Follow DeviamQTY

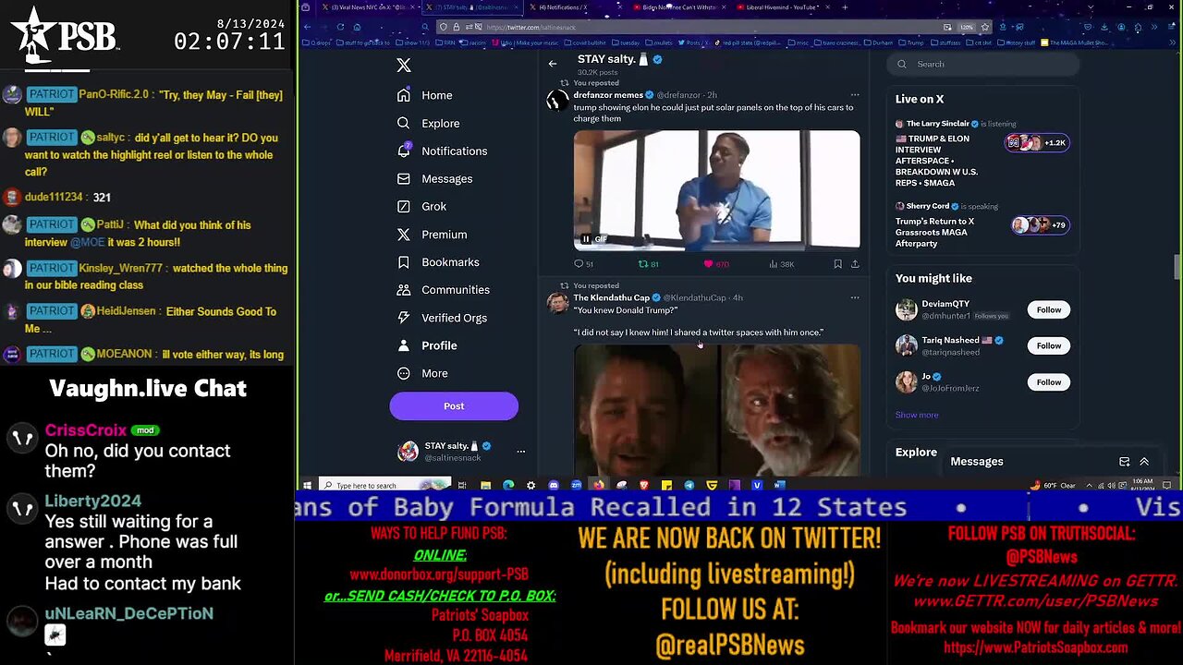(x=1049, y=309)
